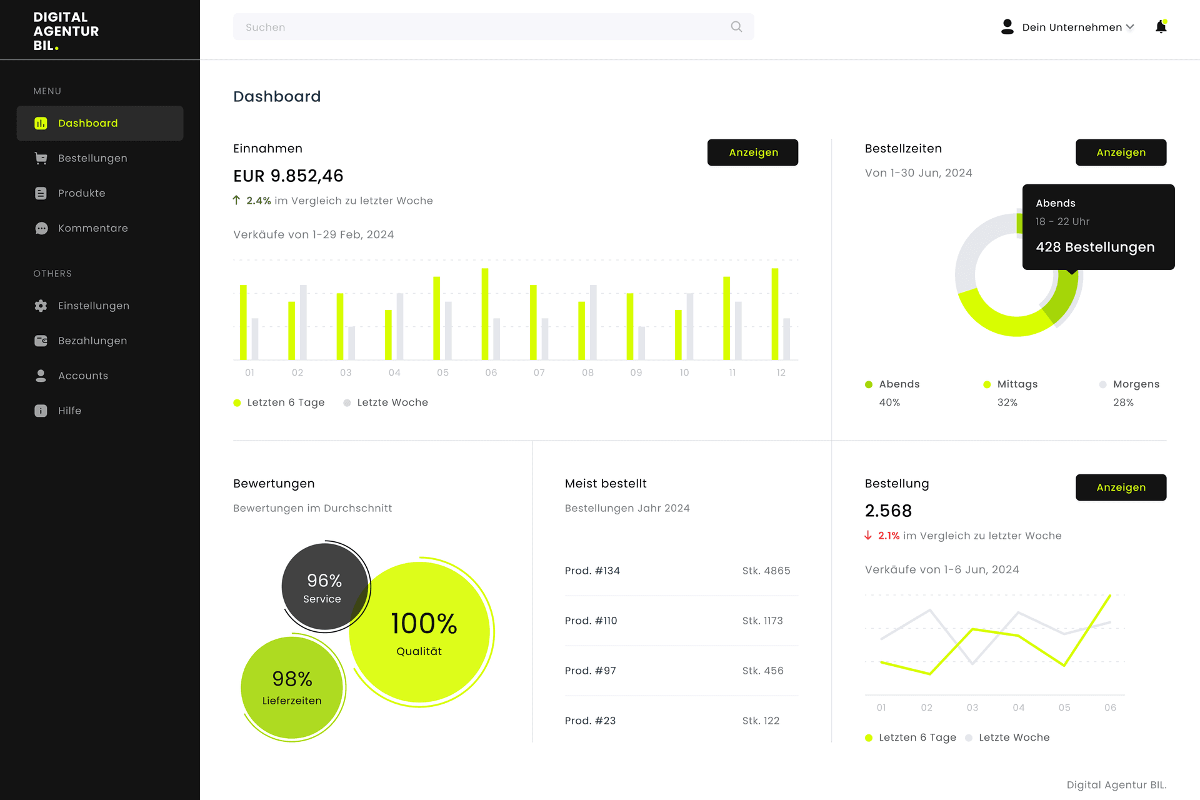Click the Bestellungen shopping cart icon
The width and height of the screenshot is (1200, 800).
pos(41,158)
